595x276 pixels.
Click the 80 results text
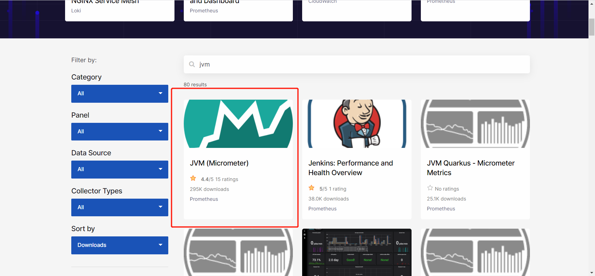pyautogui.click(x=195, y=84)
